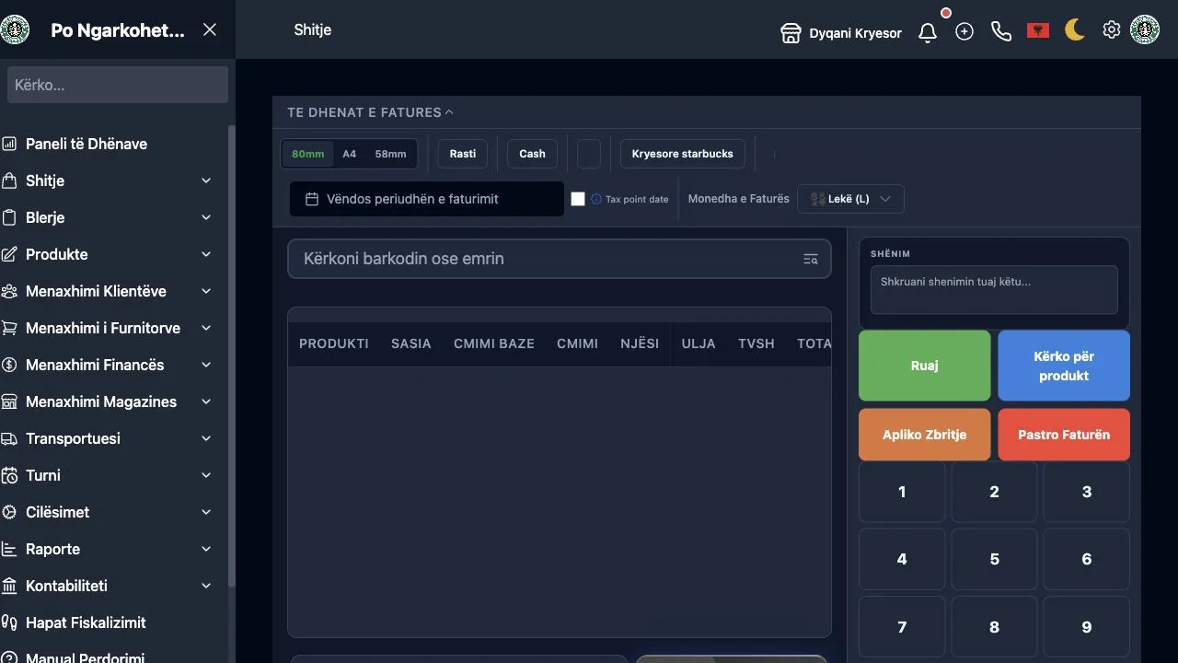Viewport: 1178px width, 663px height.
Task: Toggle dark mode moon icon
Action: [x=1075, y=30]
